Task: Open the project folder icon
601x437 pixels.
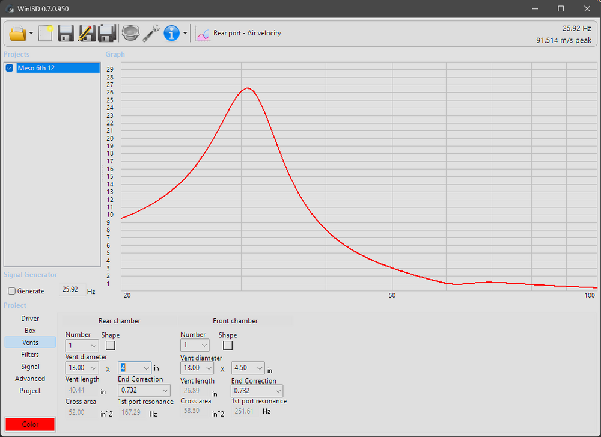Action: coord(17,33)
